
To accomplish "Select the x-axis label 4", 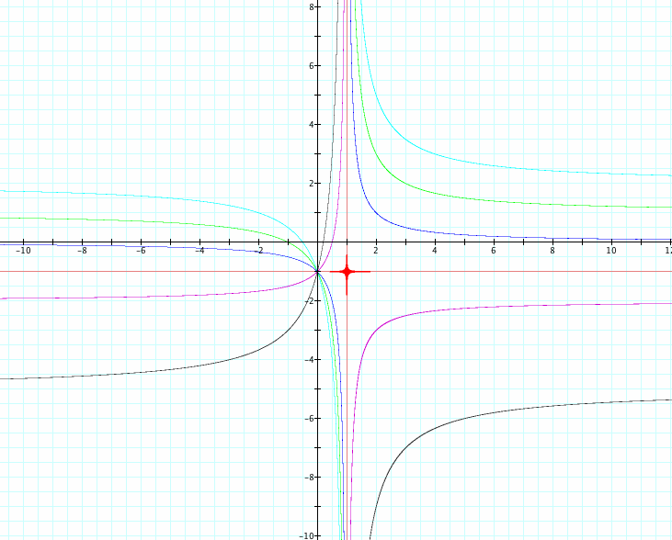I will (435, 251).
